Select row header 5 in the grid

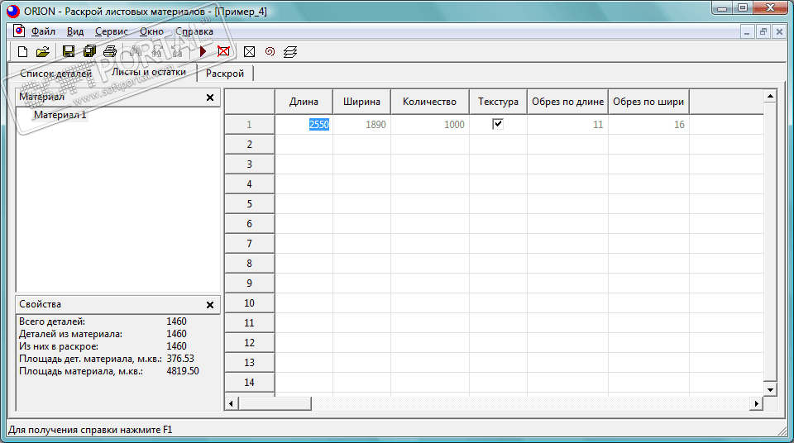250,204
